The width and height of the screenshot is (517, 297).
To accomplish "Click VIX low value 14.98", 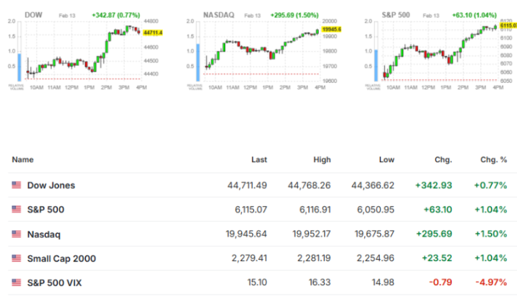I will point(383,283).
